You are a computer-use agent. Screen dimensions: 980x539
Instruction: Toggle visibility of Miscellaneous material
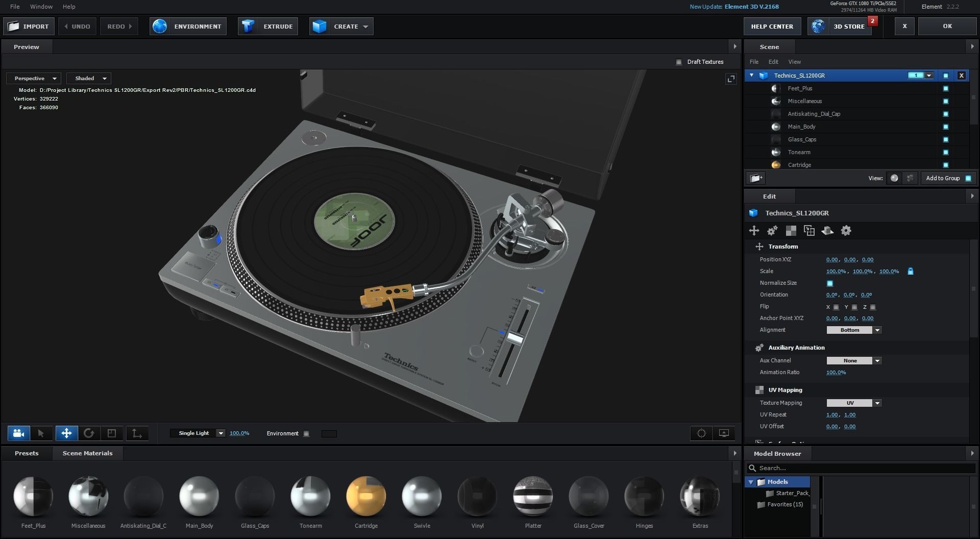945,101
